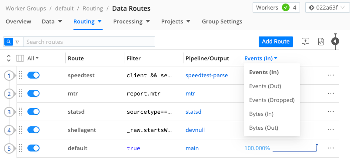Open the Workers count button

(x=276, y=7)
